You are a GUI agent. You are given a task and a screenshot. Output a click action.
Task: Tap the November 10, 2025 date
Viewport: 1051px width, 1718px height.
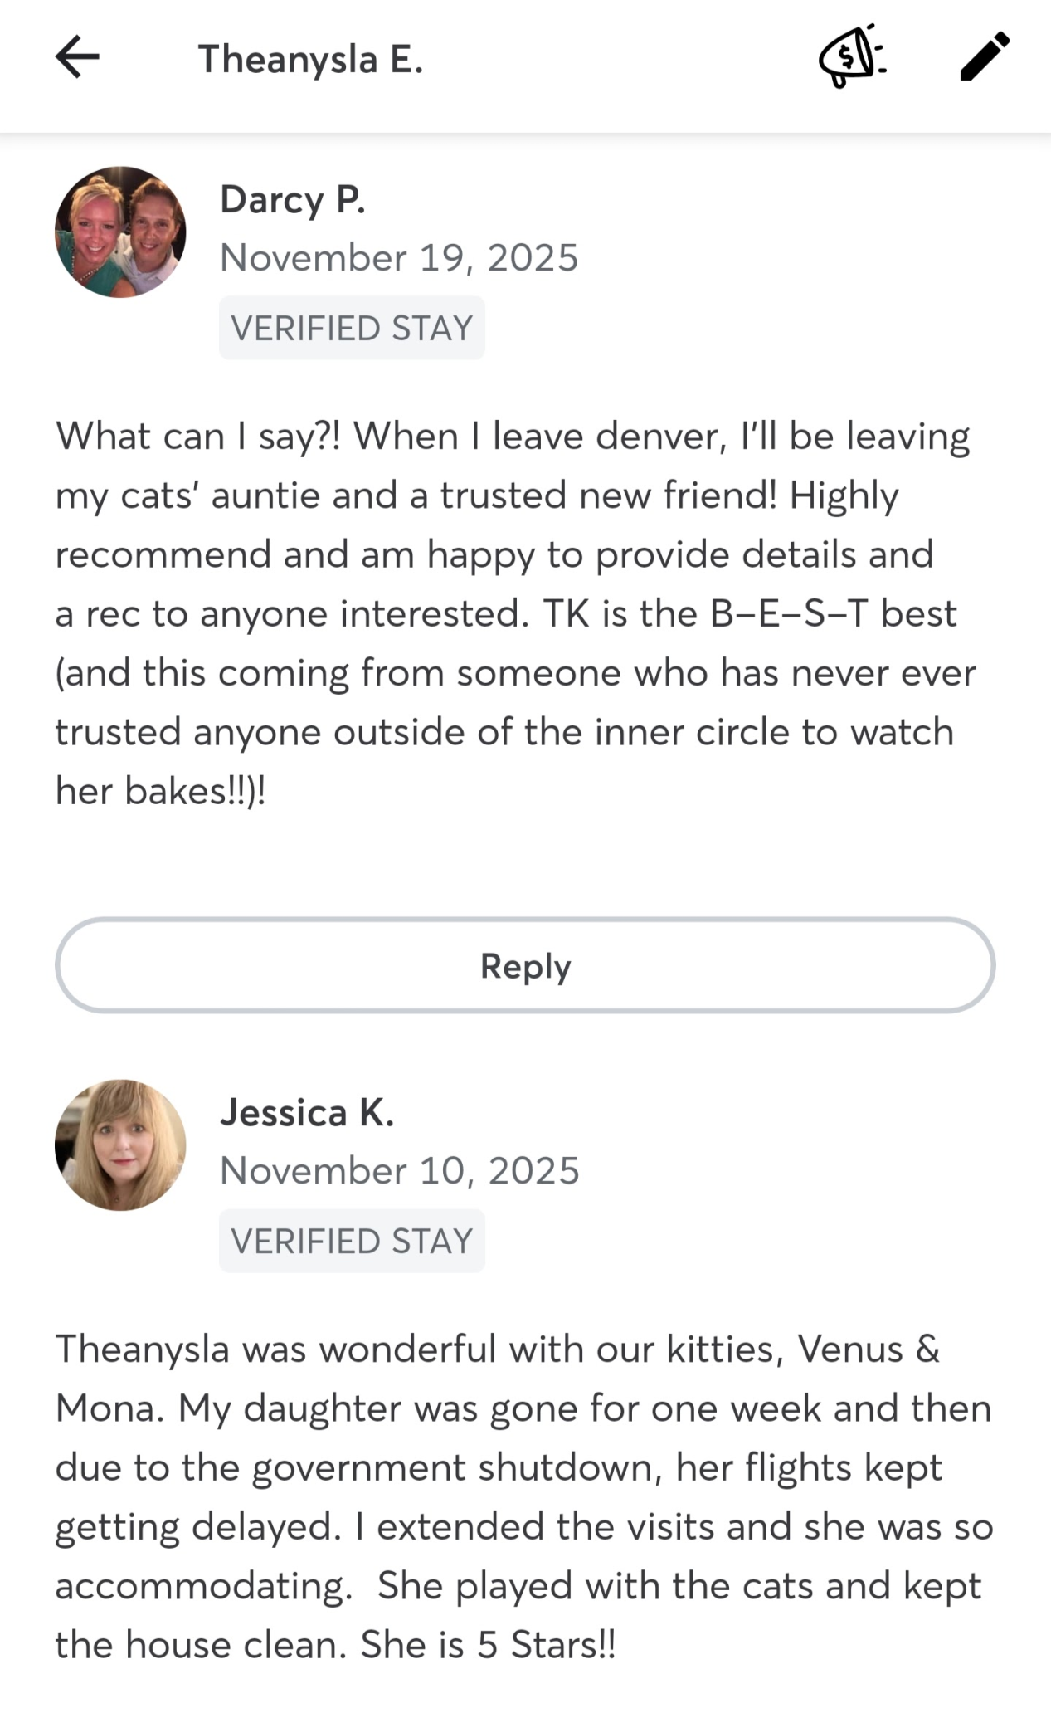399,1171
